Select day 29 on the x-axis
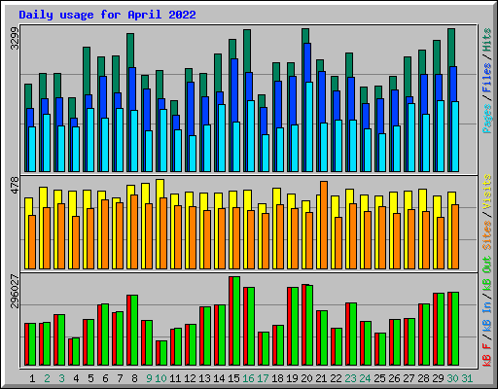498x389 pixels. click(438, 378)
